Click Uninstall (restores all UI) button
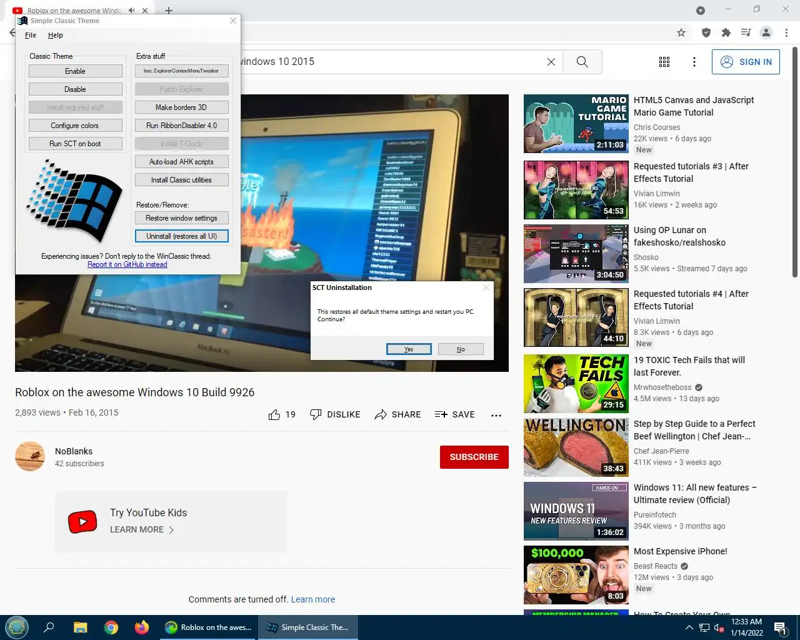 pyautogui.click(x=181, y=236)
